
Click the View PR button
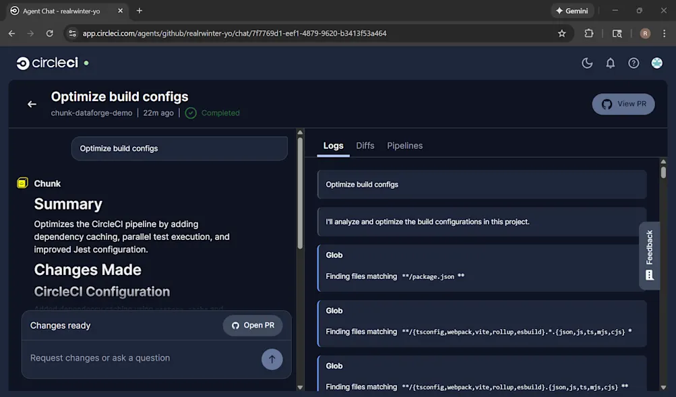623,104
